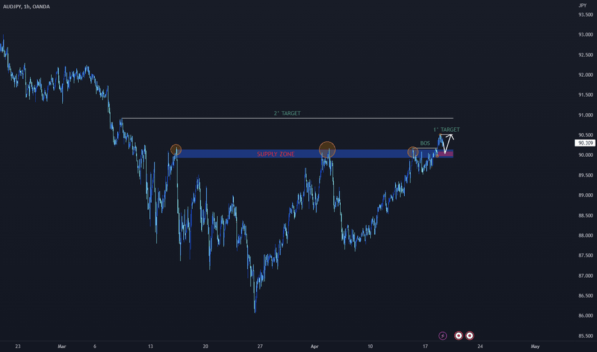The height and width of the screenshot is (352, 597).
Task: Click date 20 on time axis
Action: click(206, 346)
